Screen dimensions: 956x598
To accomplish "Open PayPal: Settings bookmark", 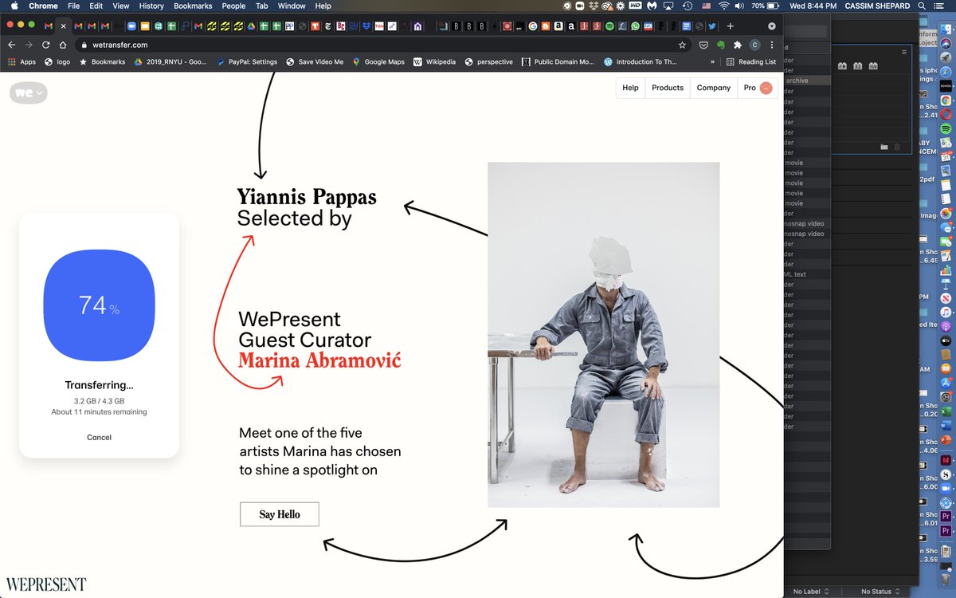I will click(247, 61).
